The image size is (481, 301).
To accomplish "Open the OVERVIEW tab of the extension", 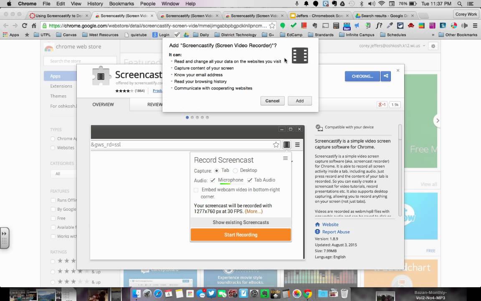I will pyautogui.click(x=103, y=105).
